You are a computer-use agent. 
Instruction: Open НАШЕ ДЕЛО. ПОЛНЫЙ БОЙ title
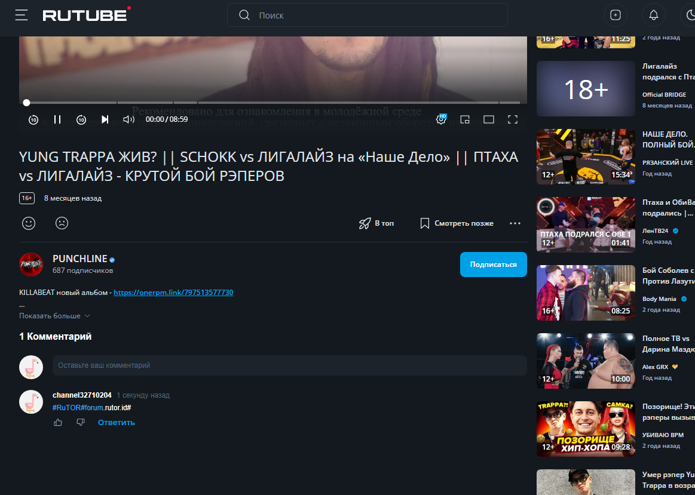point(668,140)
